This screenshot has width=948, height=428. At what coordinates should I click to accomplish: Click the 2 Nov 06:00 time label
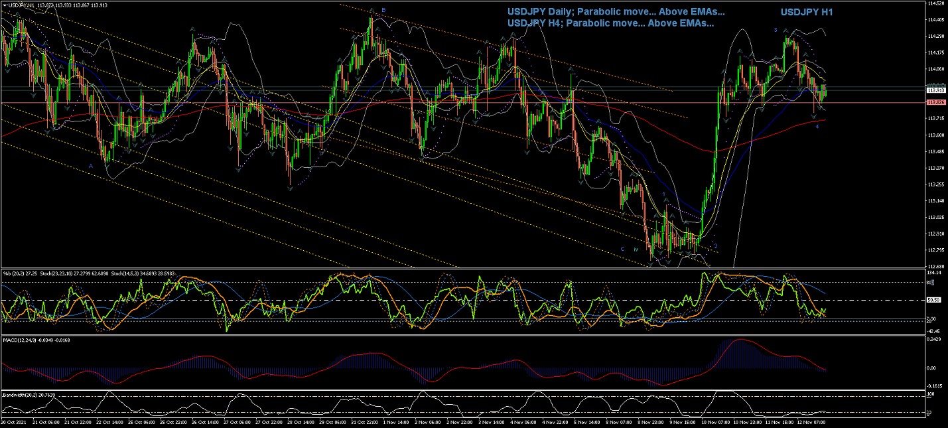click(x=429, y=421)
